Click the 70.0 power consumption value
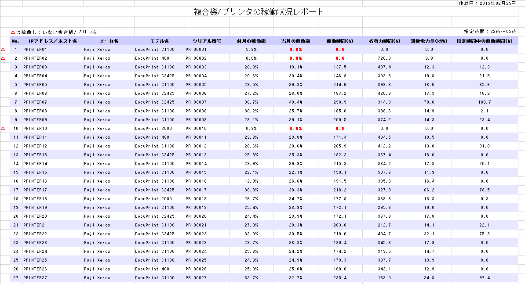The width and height of the screenshot is (525, 284). tap(429, 102)
